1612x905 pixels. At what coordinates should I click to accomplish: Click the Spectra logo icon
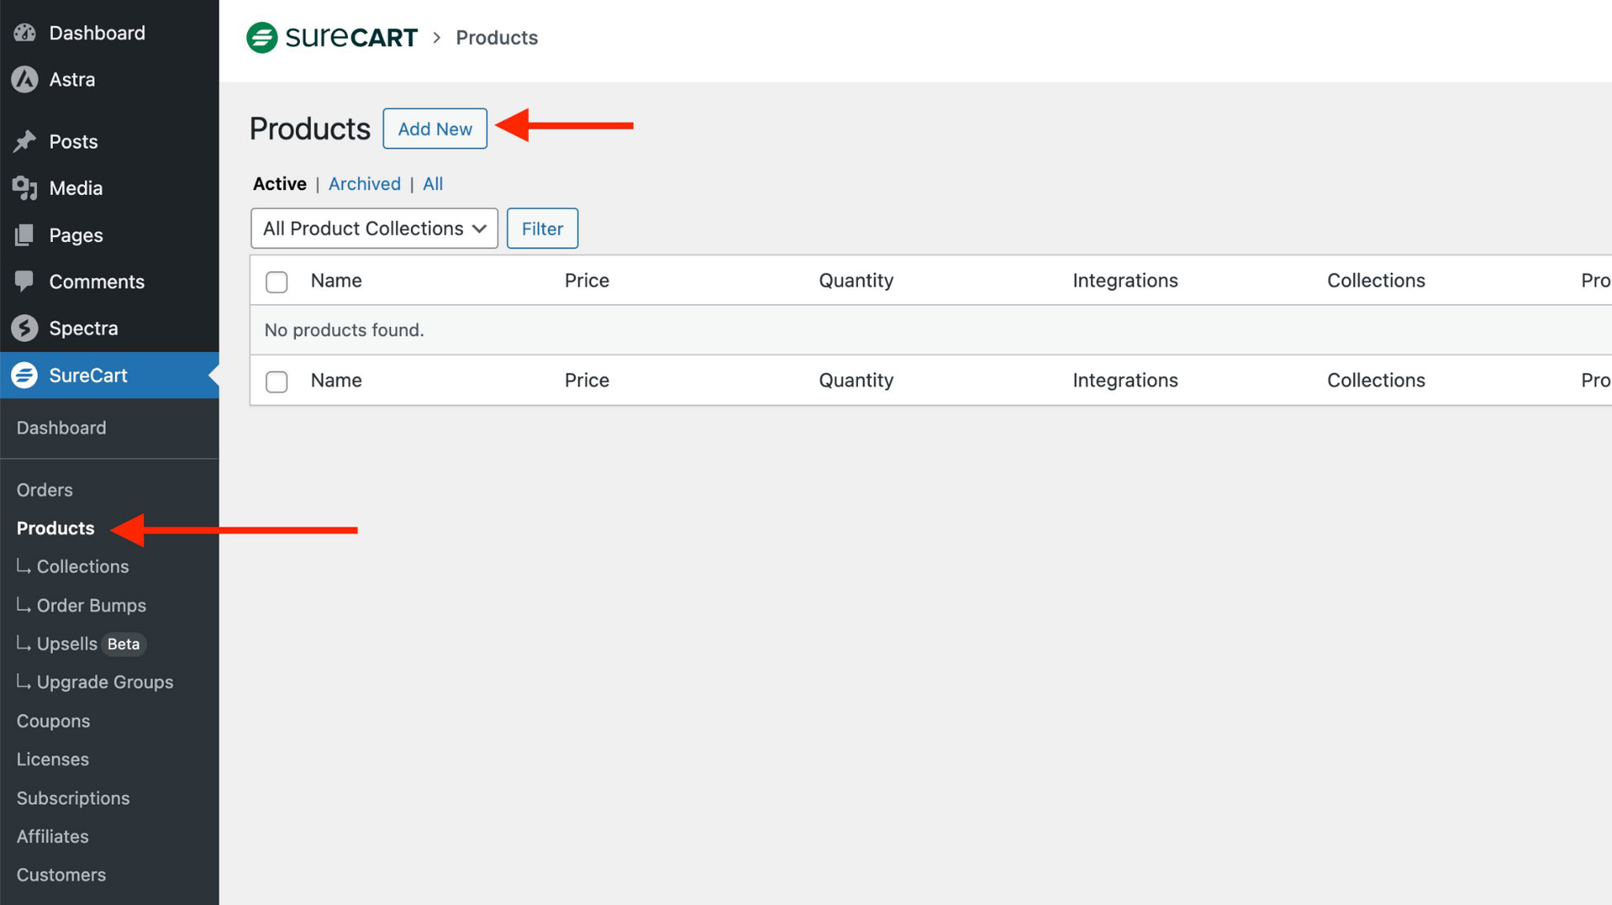pos(25,328)
